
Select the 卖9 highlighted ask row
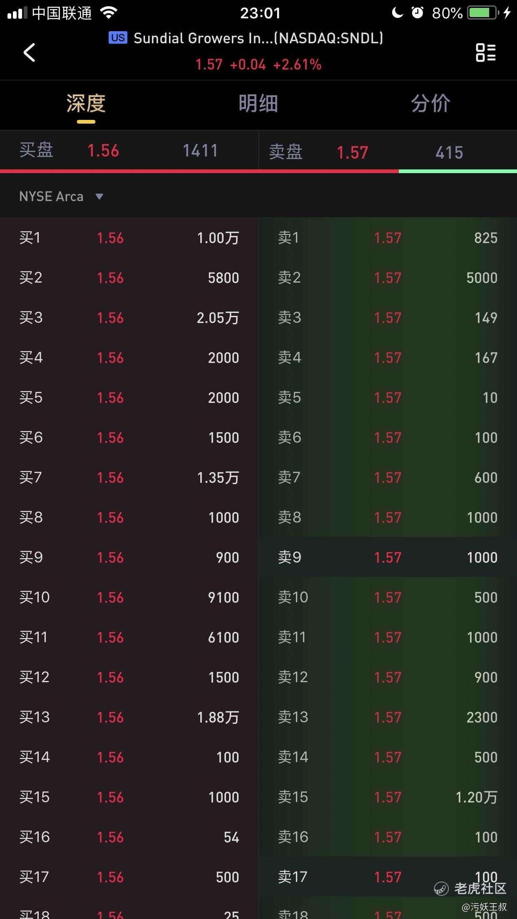pyautogui.click(x=388, y=557)
